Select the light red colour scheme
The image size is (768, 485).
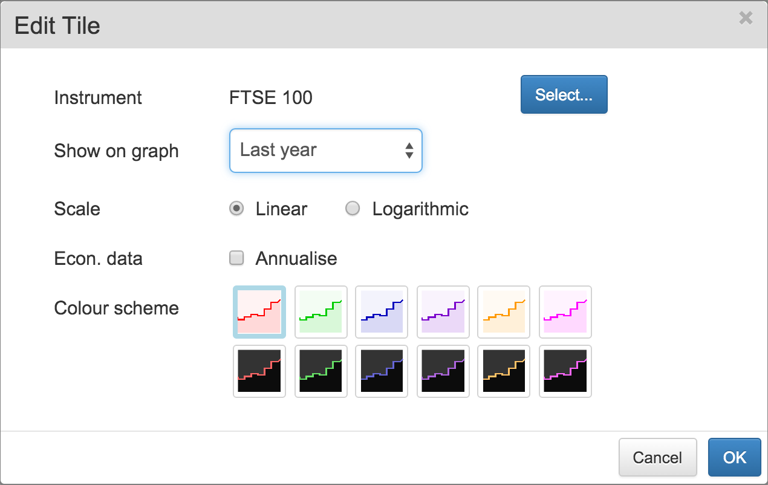(259, 311)
